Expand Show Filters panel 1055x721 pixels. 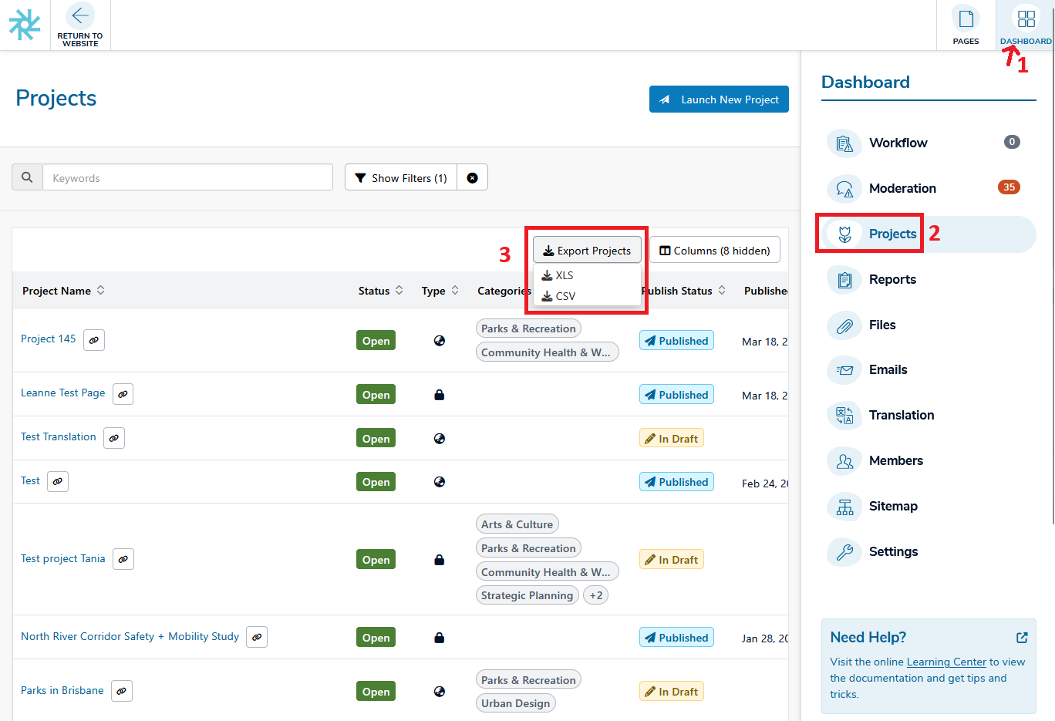point(401,178)
